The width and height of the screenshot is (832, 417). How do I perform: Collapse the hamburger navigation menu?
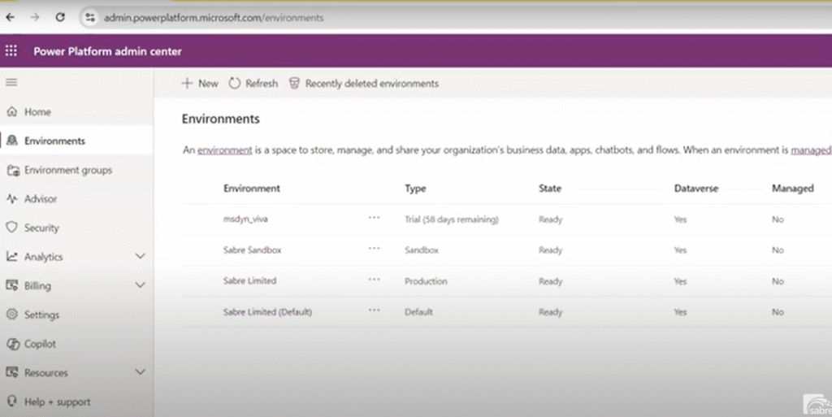click(11, 83)
